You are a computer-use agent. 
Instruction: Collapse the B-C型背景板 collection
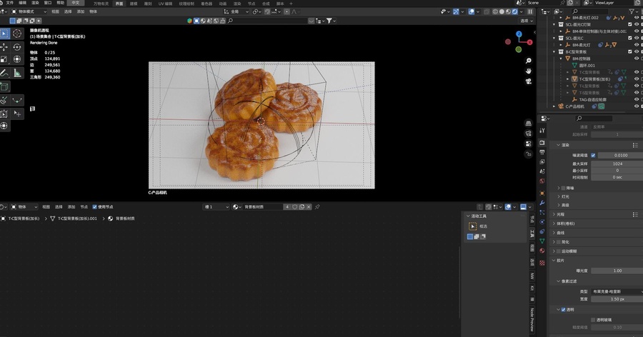(554, 52)
